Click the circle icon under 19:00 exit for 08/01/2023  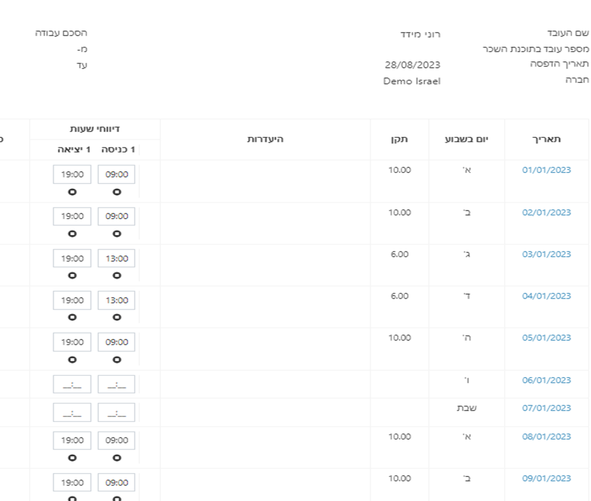point(72,458)
